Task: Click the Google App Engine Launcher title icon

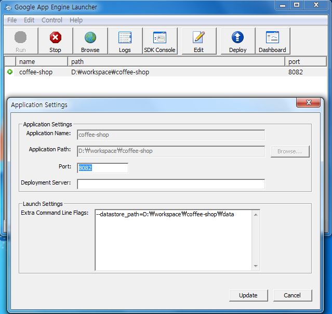Action: tap(8, 7)
